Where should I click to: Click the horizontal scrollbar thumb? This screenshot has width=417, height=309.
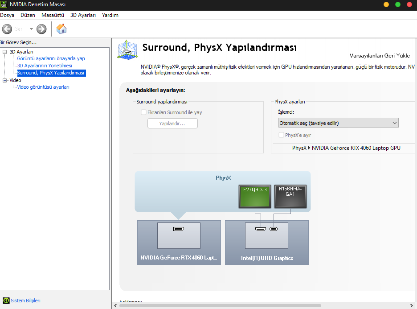pyautogui.click(x=220, y=305)
